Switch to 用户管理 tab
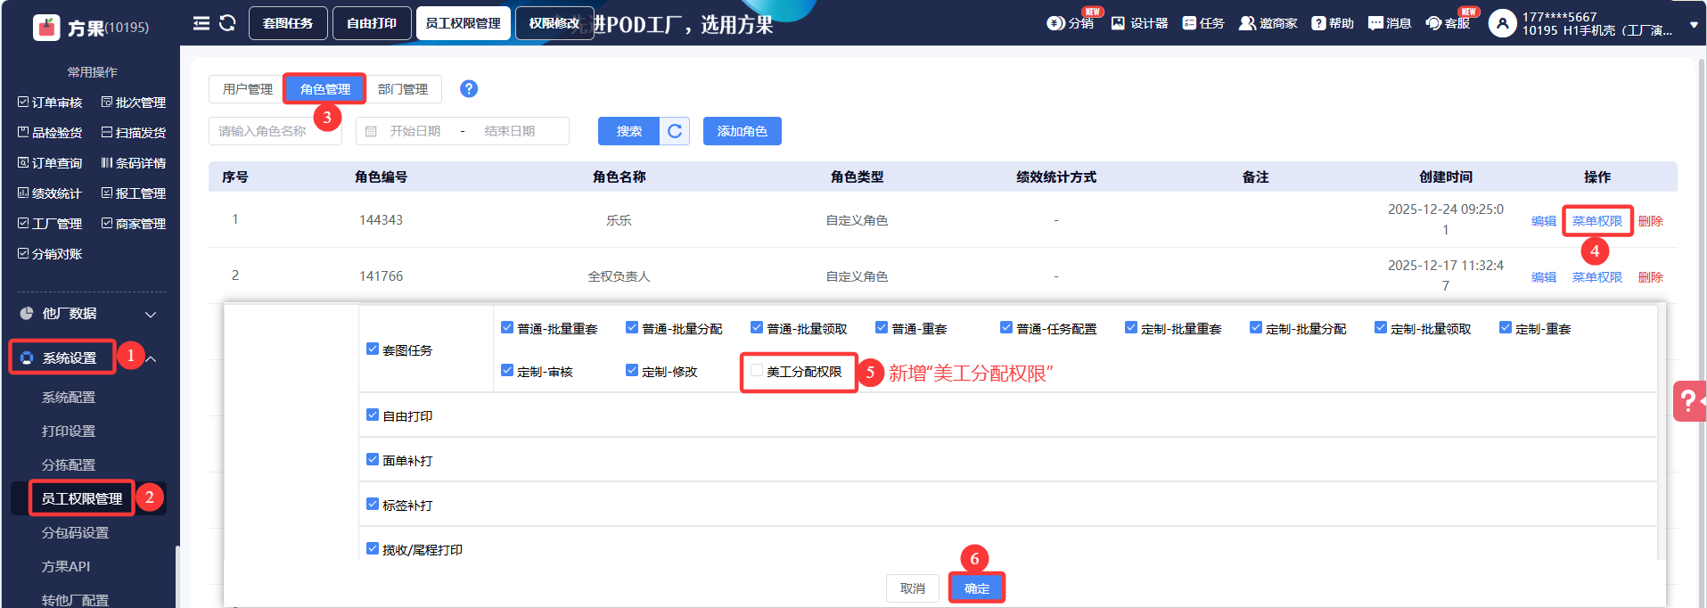The image size is (1707, 608). coord(248,89)
